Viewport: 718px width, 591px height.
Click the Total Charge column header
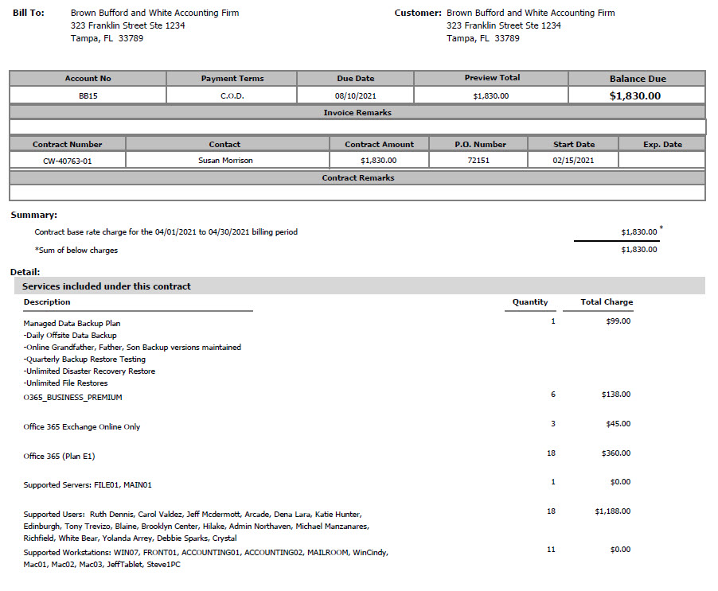click(x=607, y=302)
